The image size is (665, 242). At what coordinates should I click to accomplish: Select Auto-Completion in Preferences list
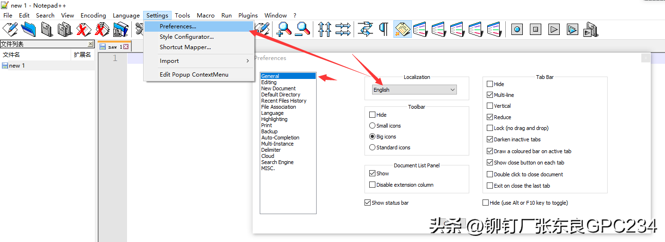[280, 138]
